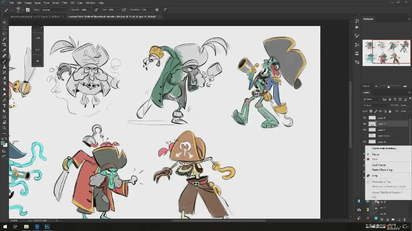Select the Horizontal Type tool
This screenshot has height=231, width=412.
[4, 106]
